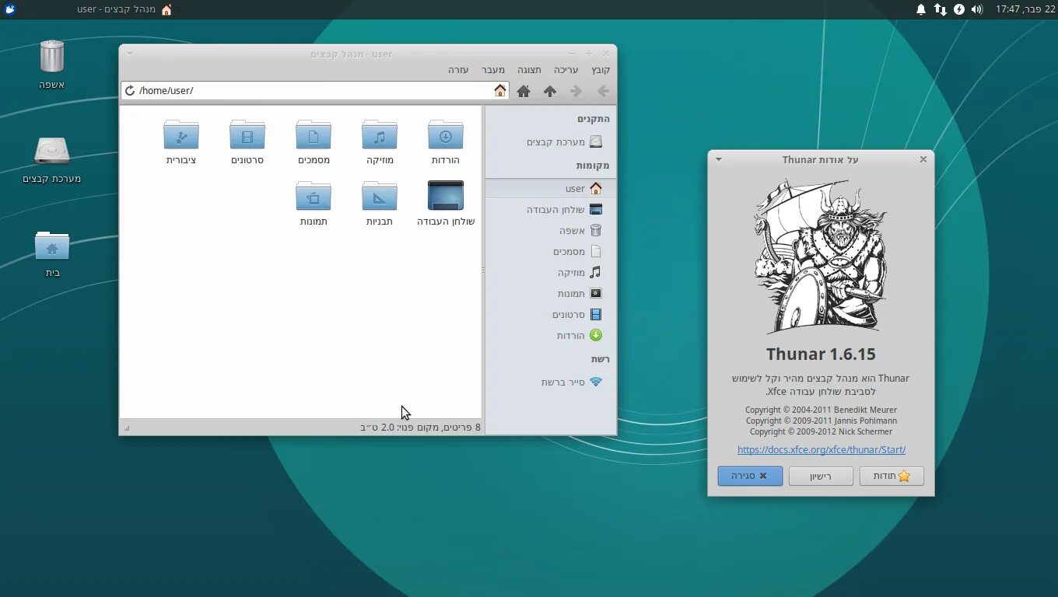Viewport: 1058px width, 597px height.
Task: Open the מוזיקה (Music) folder icon
Action: click(x=380, y=135)
